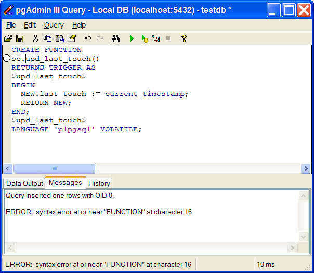Click the messages pane down scroll arrow

tap(305, 237)
